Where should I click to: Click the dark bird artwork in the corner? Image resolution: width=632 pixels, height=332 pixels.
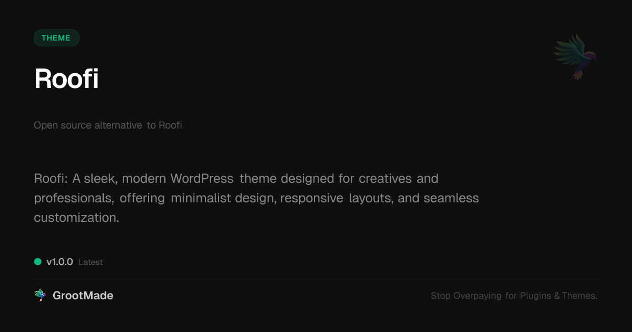tap(575, 56)
